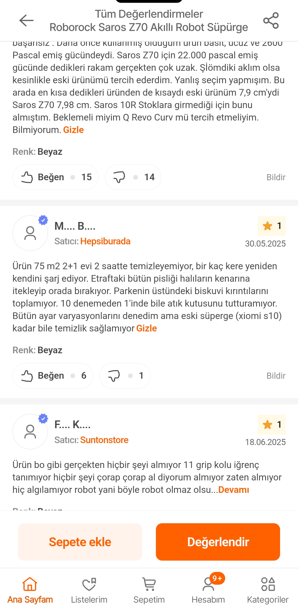Go to Ana Sayfam tab
This screenshot has width=298, height=612.
pos(30,590)
